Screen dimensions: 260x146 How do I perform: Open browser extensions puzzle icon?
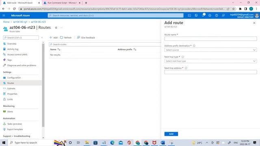click(240, 9)
